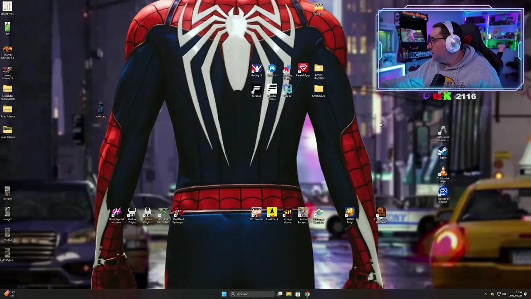Select the image0 desktop file

point(7,194)
